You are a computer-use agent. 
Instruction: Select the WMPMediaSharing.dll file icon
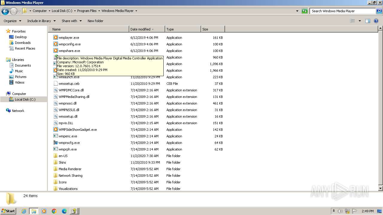[x=55, y=97]
